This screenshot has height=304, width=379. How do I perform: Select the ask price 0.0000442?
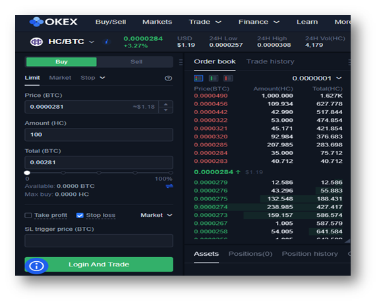point(211,112)
